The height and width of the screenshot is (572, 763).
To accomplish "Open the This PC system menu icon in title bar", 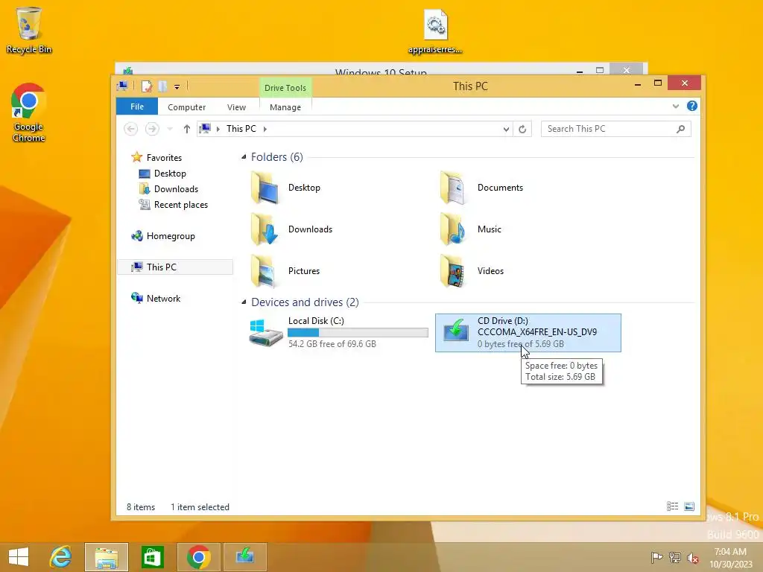I will tap(123, 86).
